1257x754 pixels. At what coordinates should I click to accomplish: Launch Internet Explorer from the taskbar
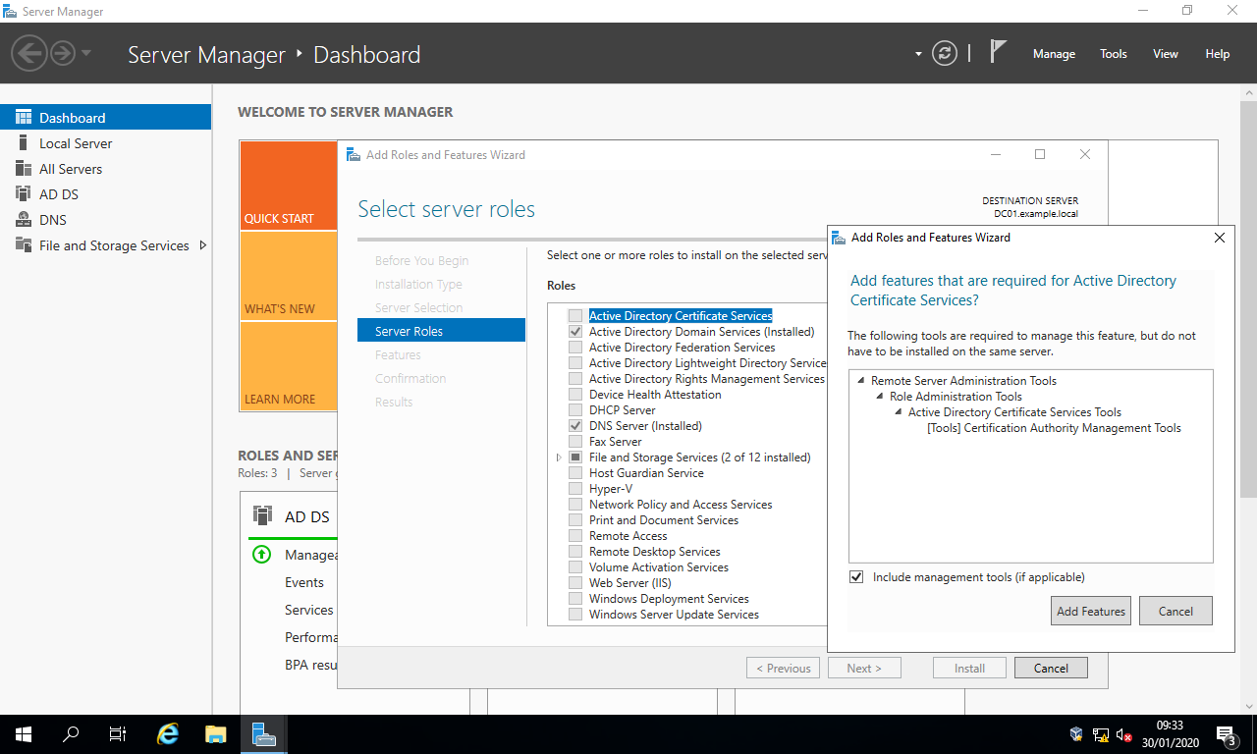[x=167, y=733]
